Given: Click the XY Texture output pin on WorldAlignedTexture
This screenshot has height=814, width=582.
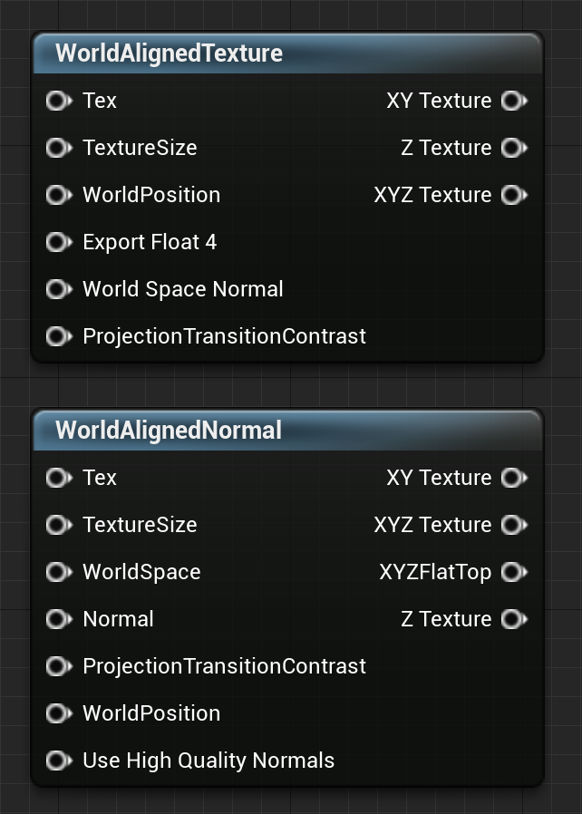Looking at the screenshot, I should pos(514,101).
